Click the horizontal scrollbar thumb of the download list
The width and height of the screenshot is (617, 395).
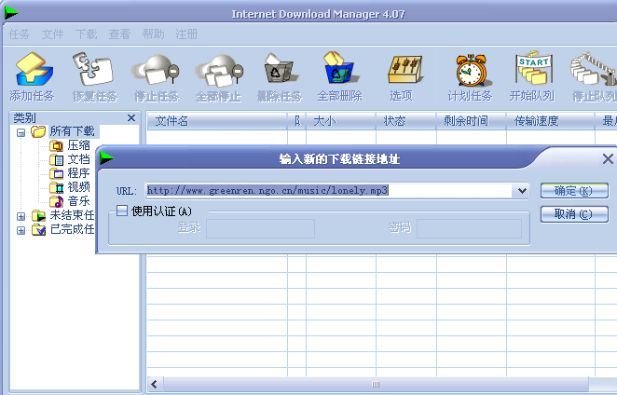pyautogui.click(x=376, y=385)
